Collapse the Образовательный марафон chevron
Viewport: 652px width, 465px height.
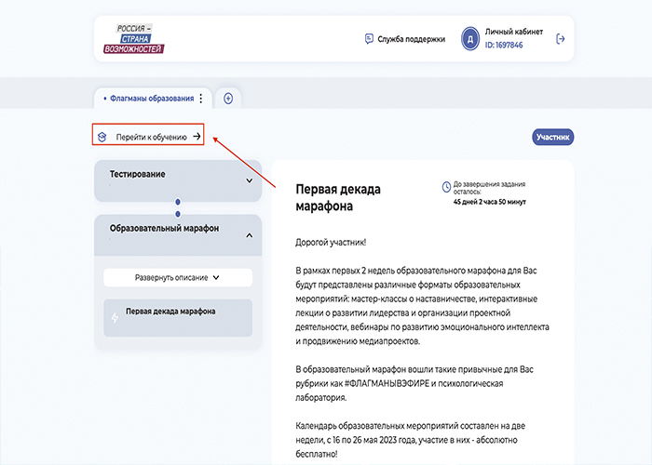click(x=249, y=235)
